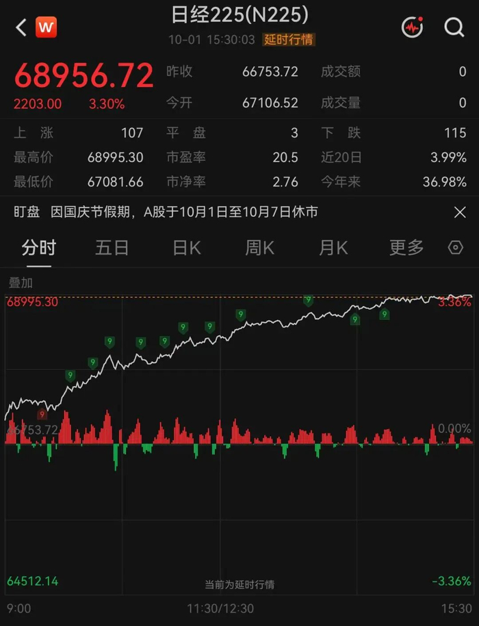Switch to the 分时 tab
The height and width of the screenshot is (626, 479).
[x=39, y=248]
